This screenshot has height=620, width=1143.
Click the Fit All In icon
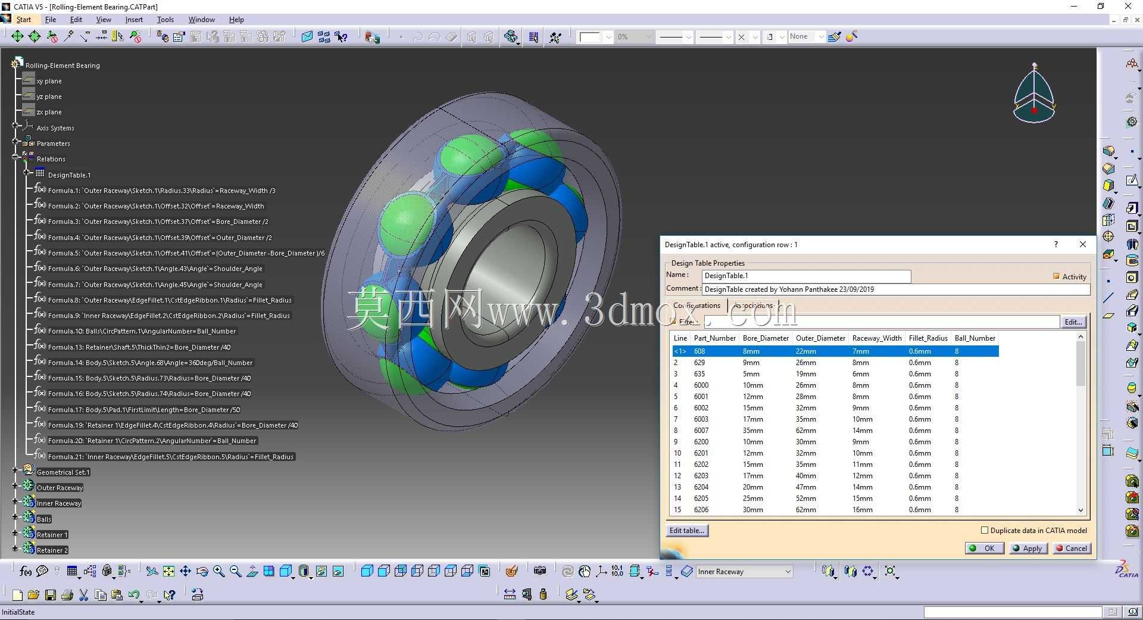(x=168, y=571)
